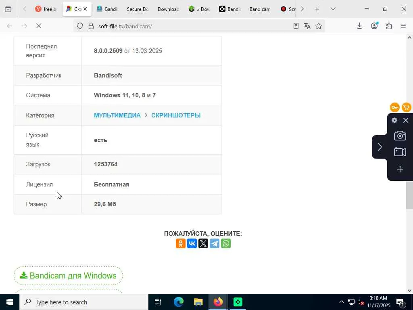Show hidden system tray icons
Screen dimensions: 413x310
click(x=341, y=302)
